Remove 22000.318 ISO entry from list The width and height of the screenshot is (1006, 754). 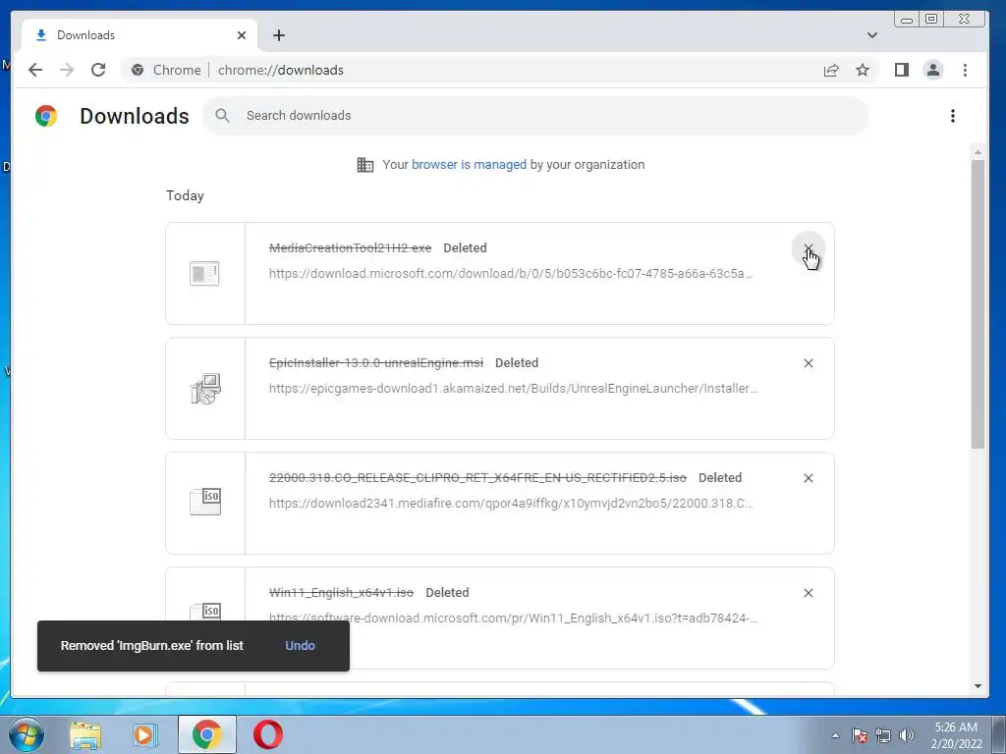point(809,478)
